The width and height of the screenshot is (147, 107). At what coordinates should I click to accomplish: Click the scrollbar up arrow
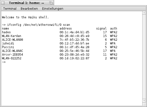[x=144, y=13]
